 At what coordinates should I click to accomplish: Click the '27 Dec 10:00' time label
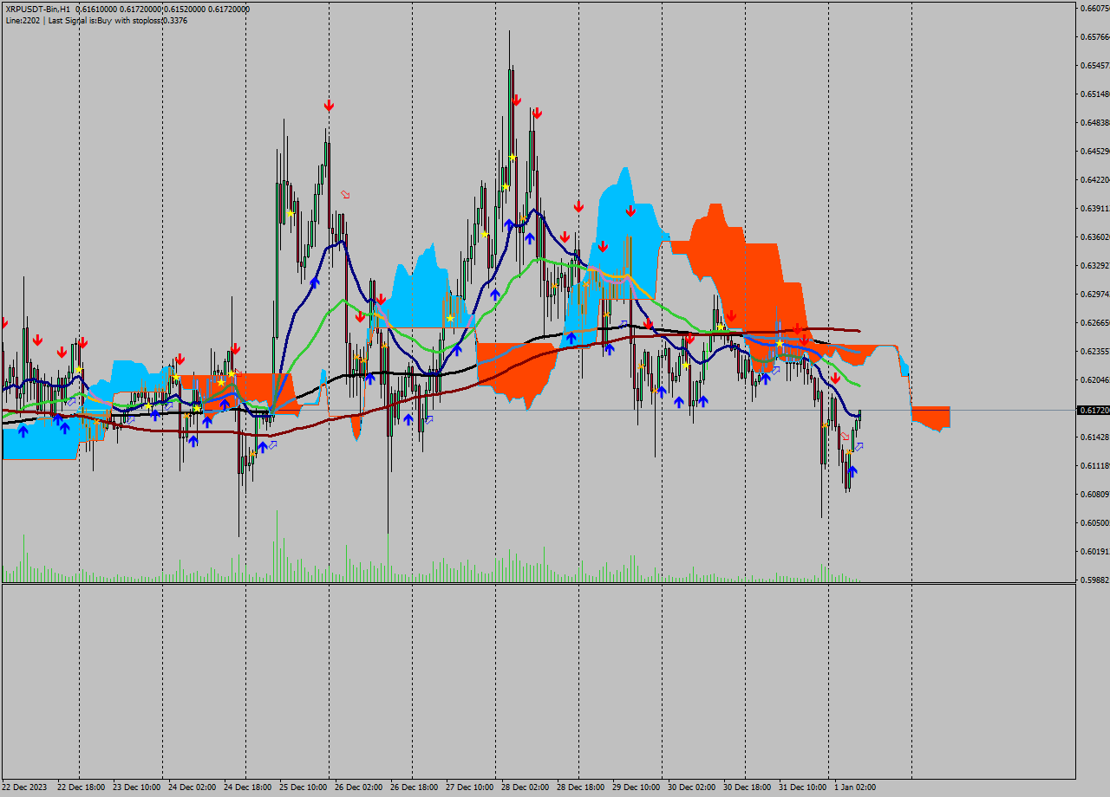469,787
